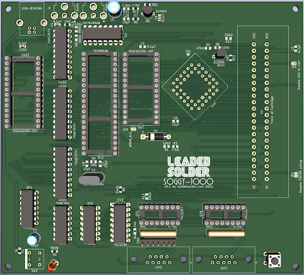Click the LEADED SOLDER logo
This screenshot has width=304, height=275.
coord(188,167)
